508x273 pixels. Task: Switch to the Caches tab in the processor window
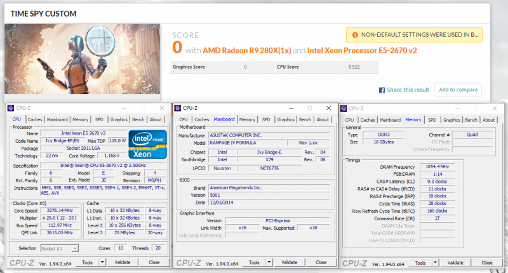35,119
